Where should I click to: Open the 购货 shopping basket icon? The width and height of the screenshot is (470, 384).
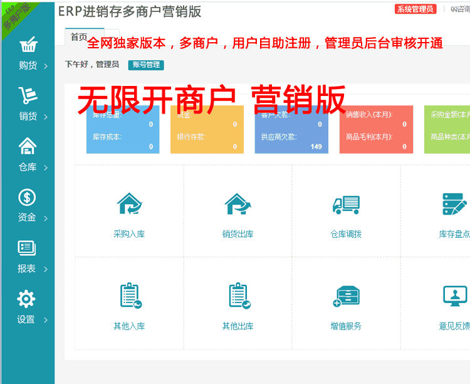(28, 45)
